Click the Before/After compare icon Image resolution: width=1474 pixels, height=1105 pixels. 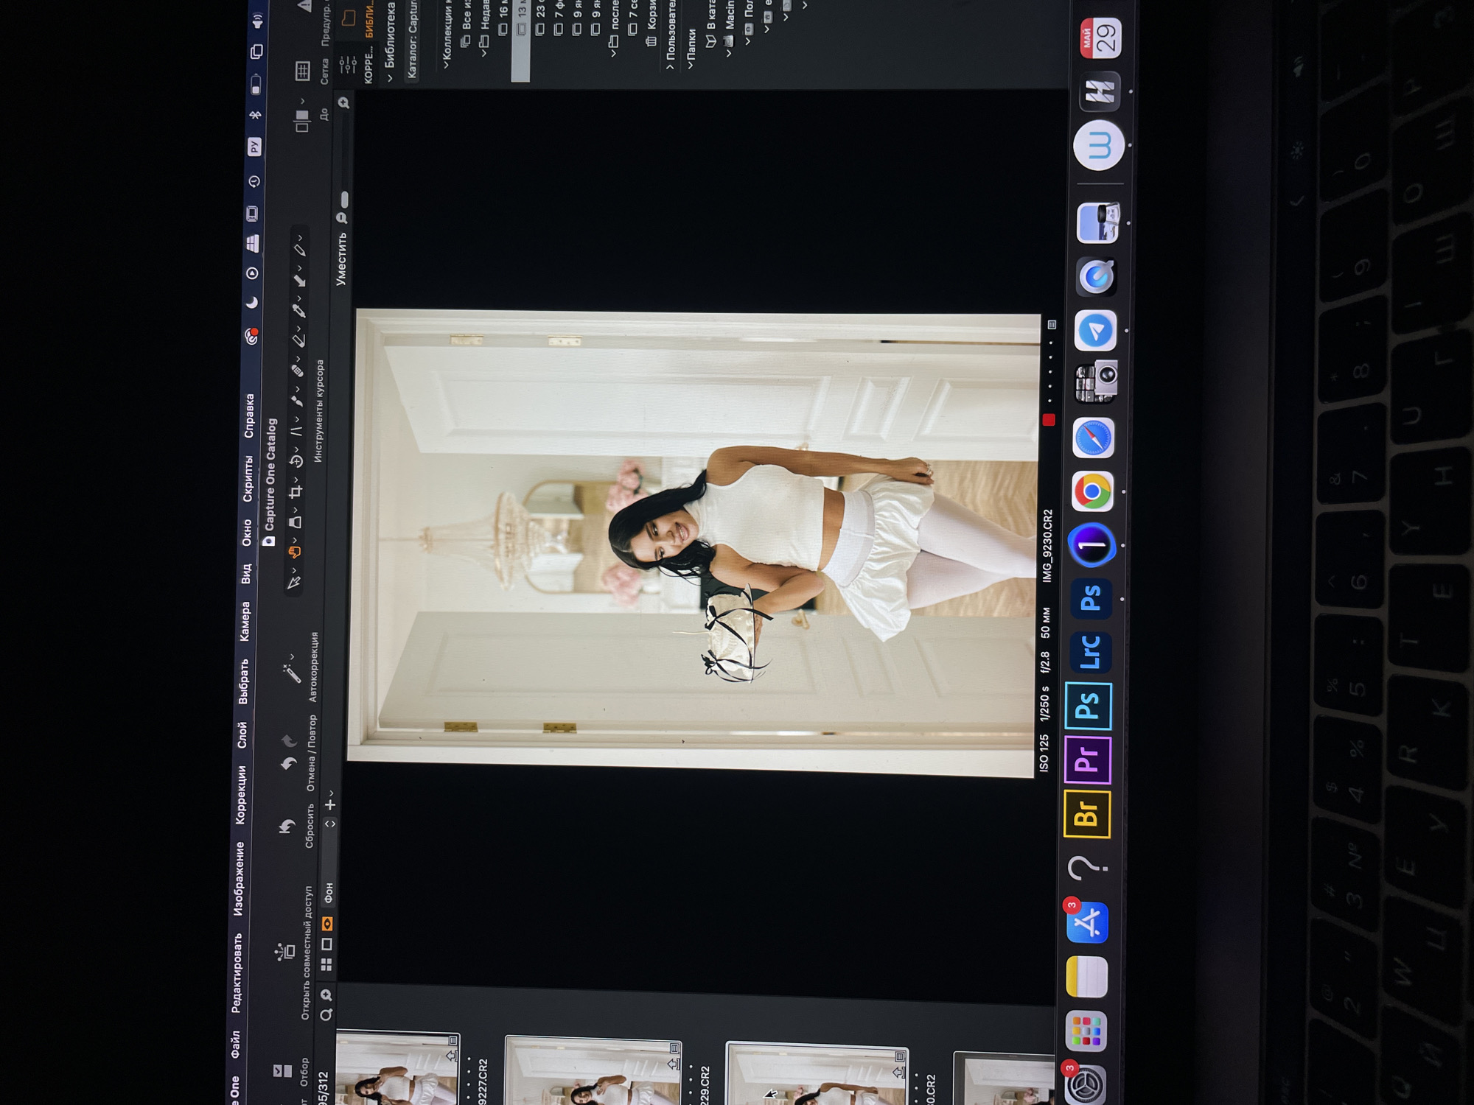301,121
